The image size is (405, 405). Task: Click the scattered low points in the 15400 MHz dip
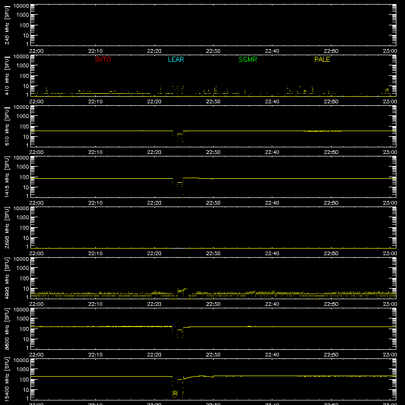click(x=175, y=393)
